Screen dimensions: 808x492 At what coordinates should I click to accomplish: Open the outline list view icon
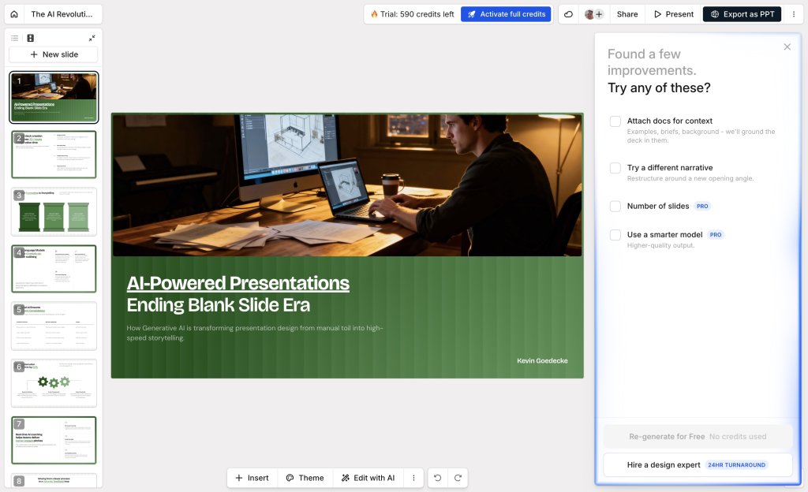pos(14,38)
